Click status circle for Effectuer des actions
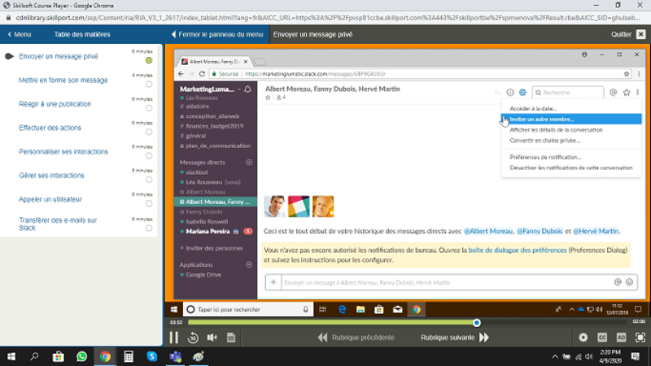 pyautogui.click(x=149, y=132)
